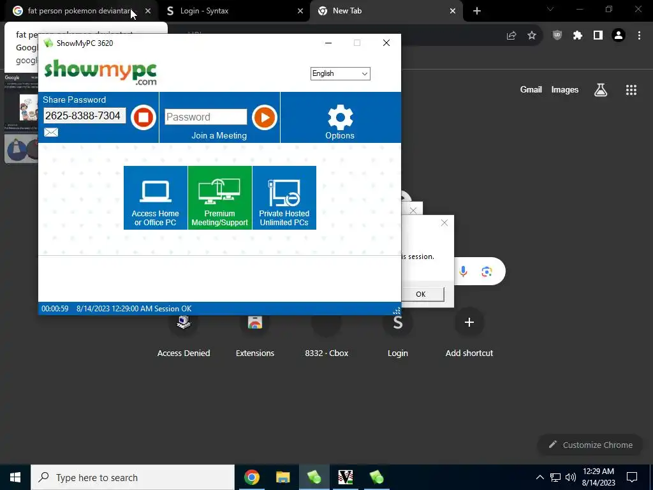
Task: Focus the Join a Meeting password field
Action: [x=206, y=117]
